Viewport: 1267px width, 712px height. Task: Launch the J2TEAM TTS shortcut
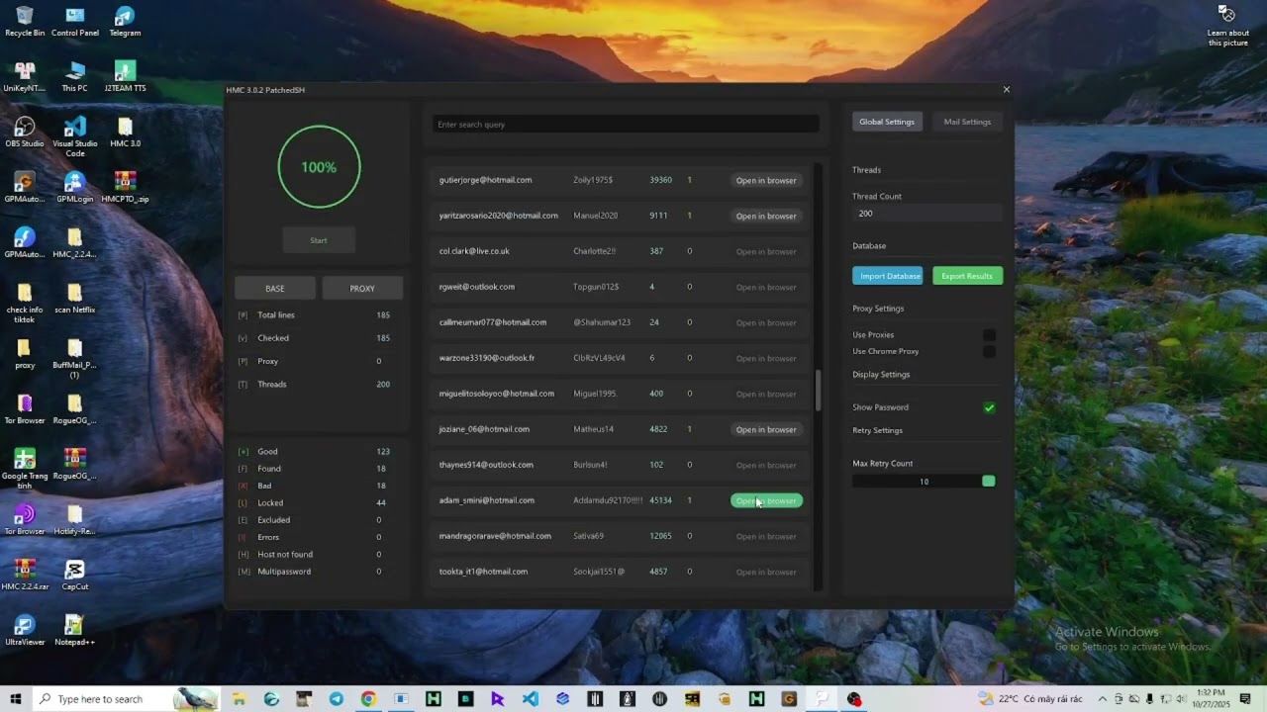click(125, 76)
